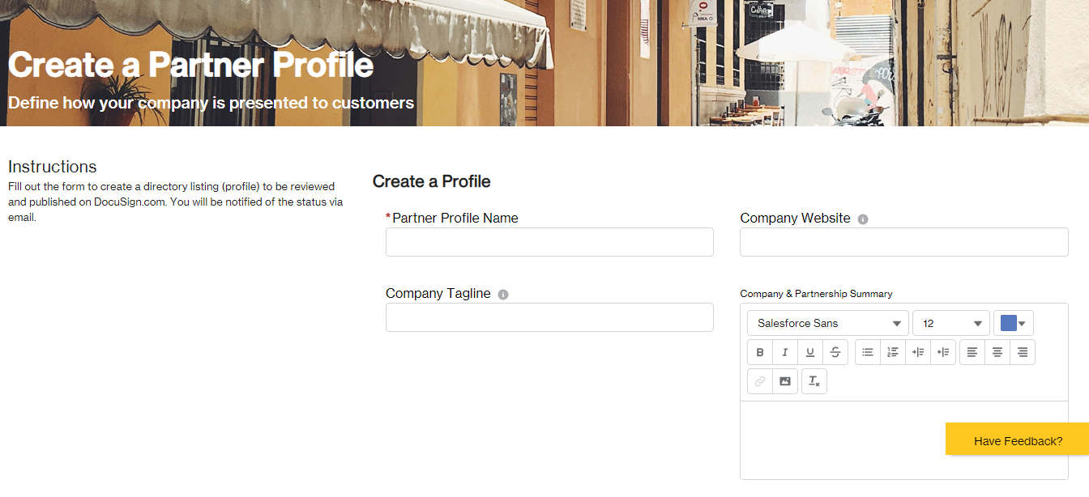Open the Salesforce Sans font dropdown

pos(826,323)
